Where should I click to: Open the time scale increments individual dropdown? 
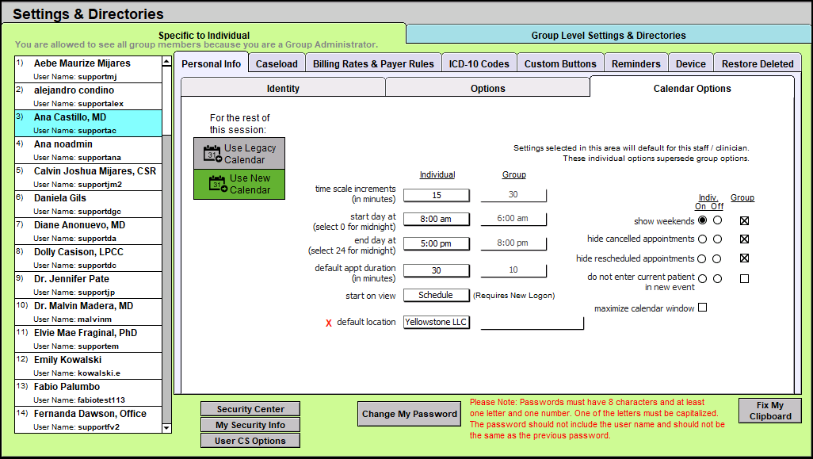436,195
